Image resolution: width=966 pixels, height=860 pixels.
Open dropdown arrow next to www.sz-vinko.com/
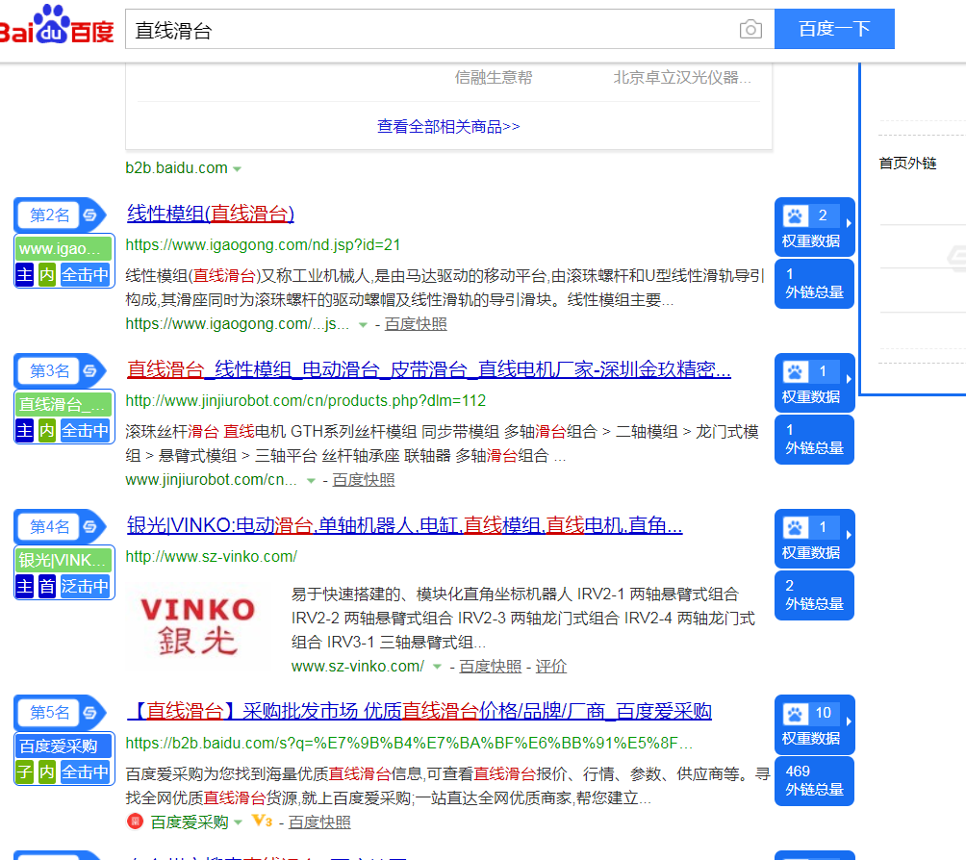[x=437, y=667]
